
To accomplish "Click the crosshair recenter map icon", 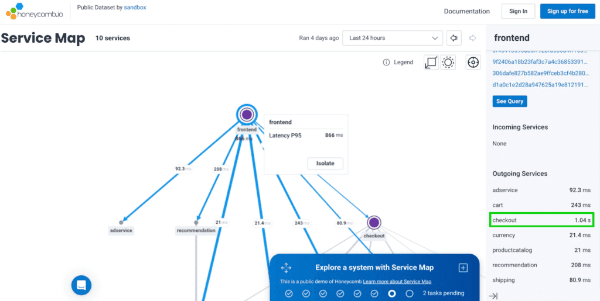I will click(x=473, y=63).
